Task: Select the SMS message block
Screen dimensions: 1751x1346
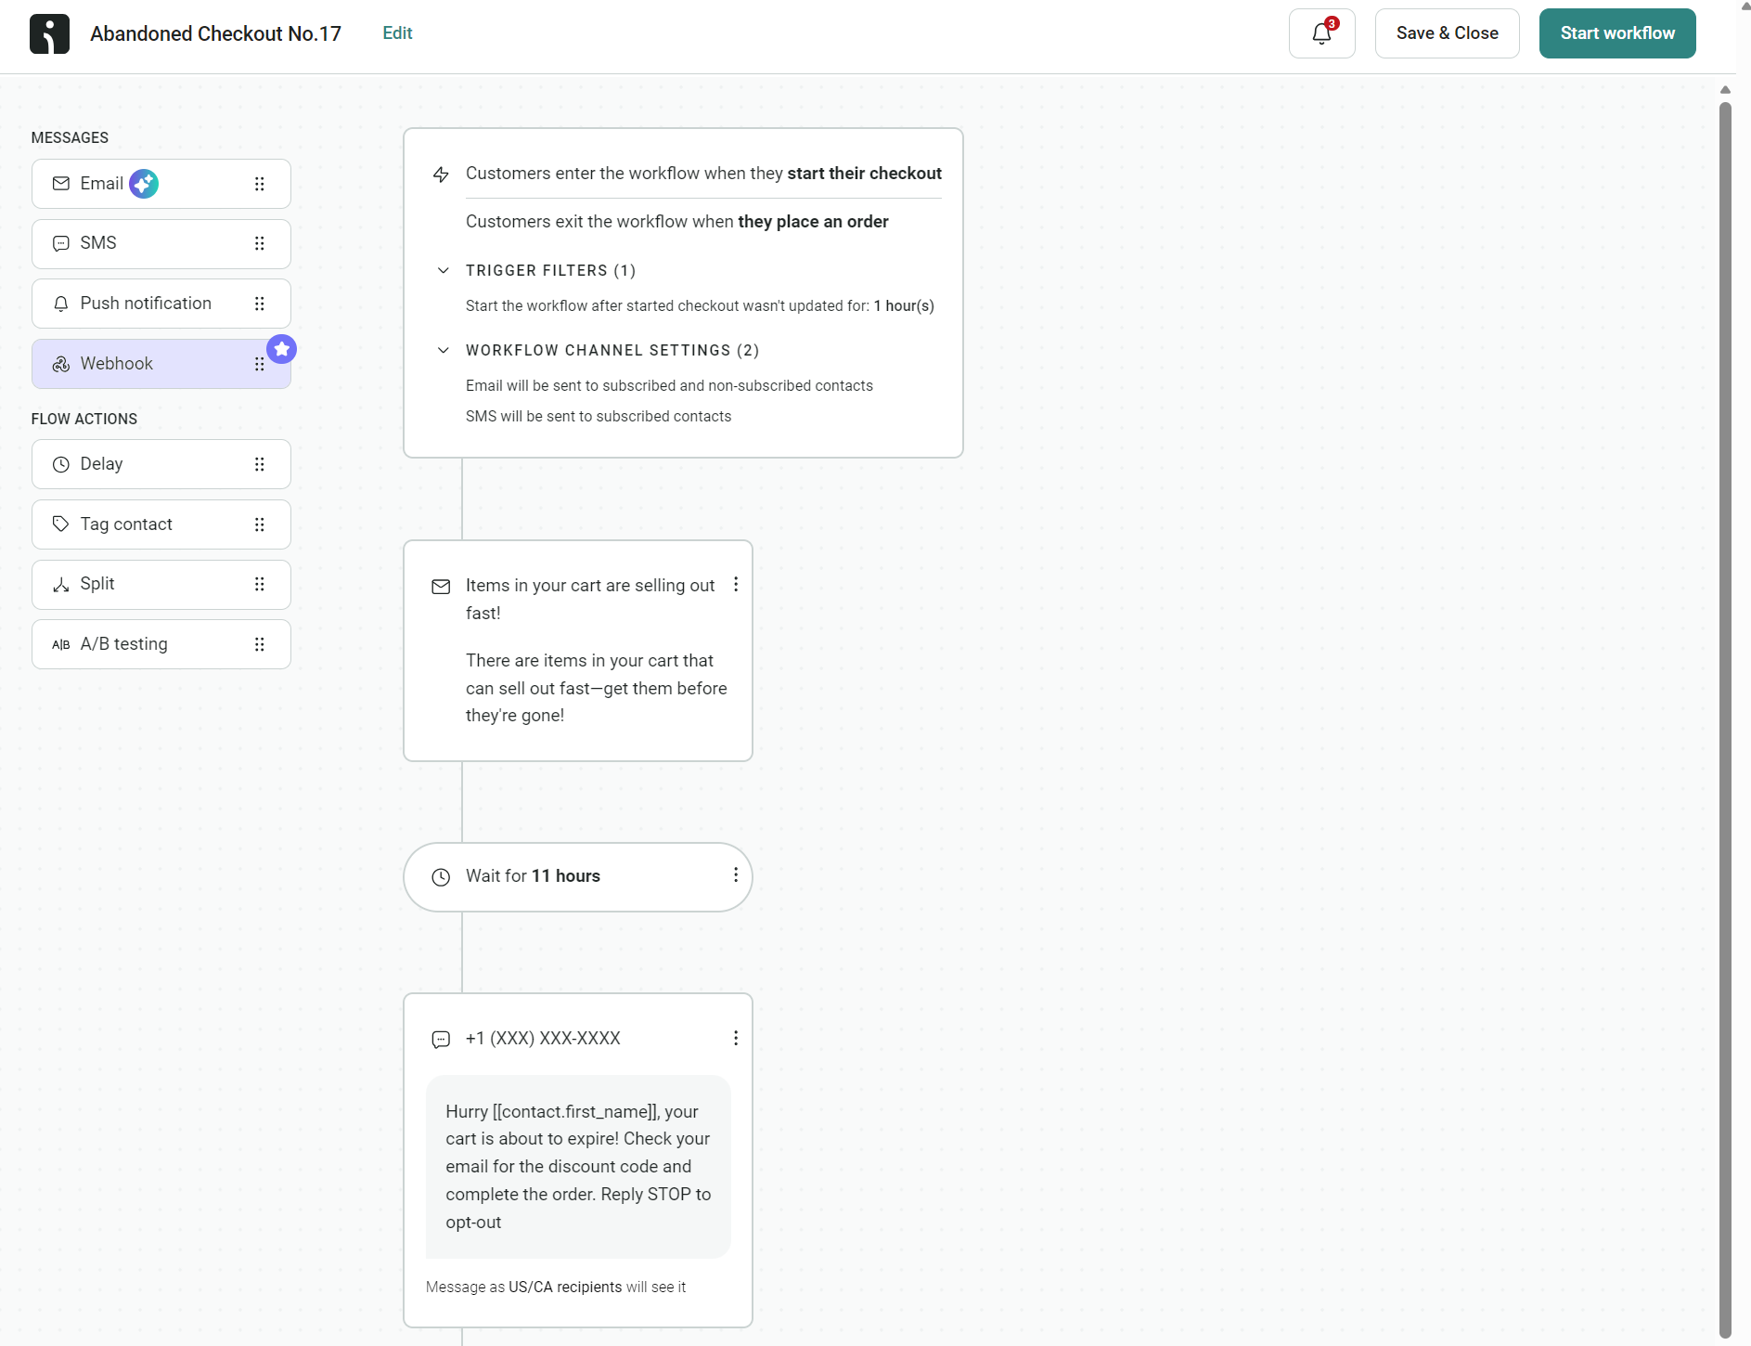Action: [x=161, y=243]
